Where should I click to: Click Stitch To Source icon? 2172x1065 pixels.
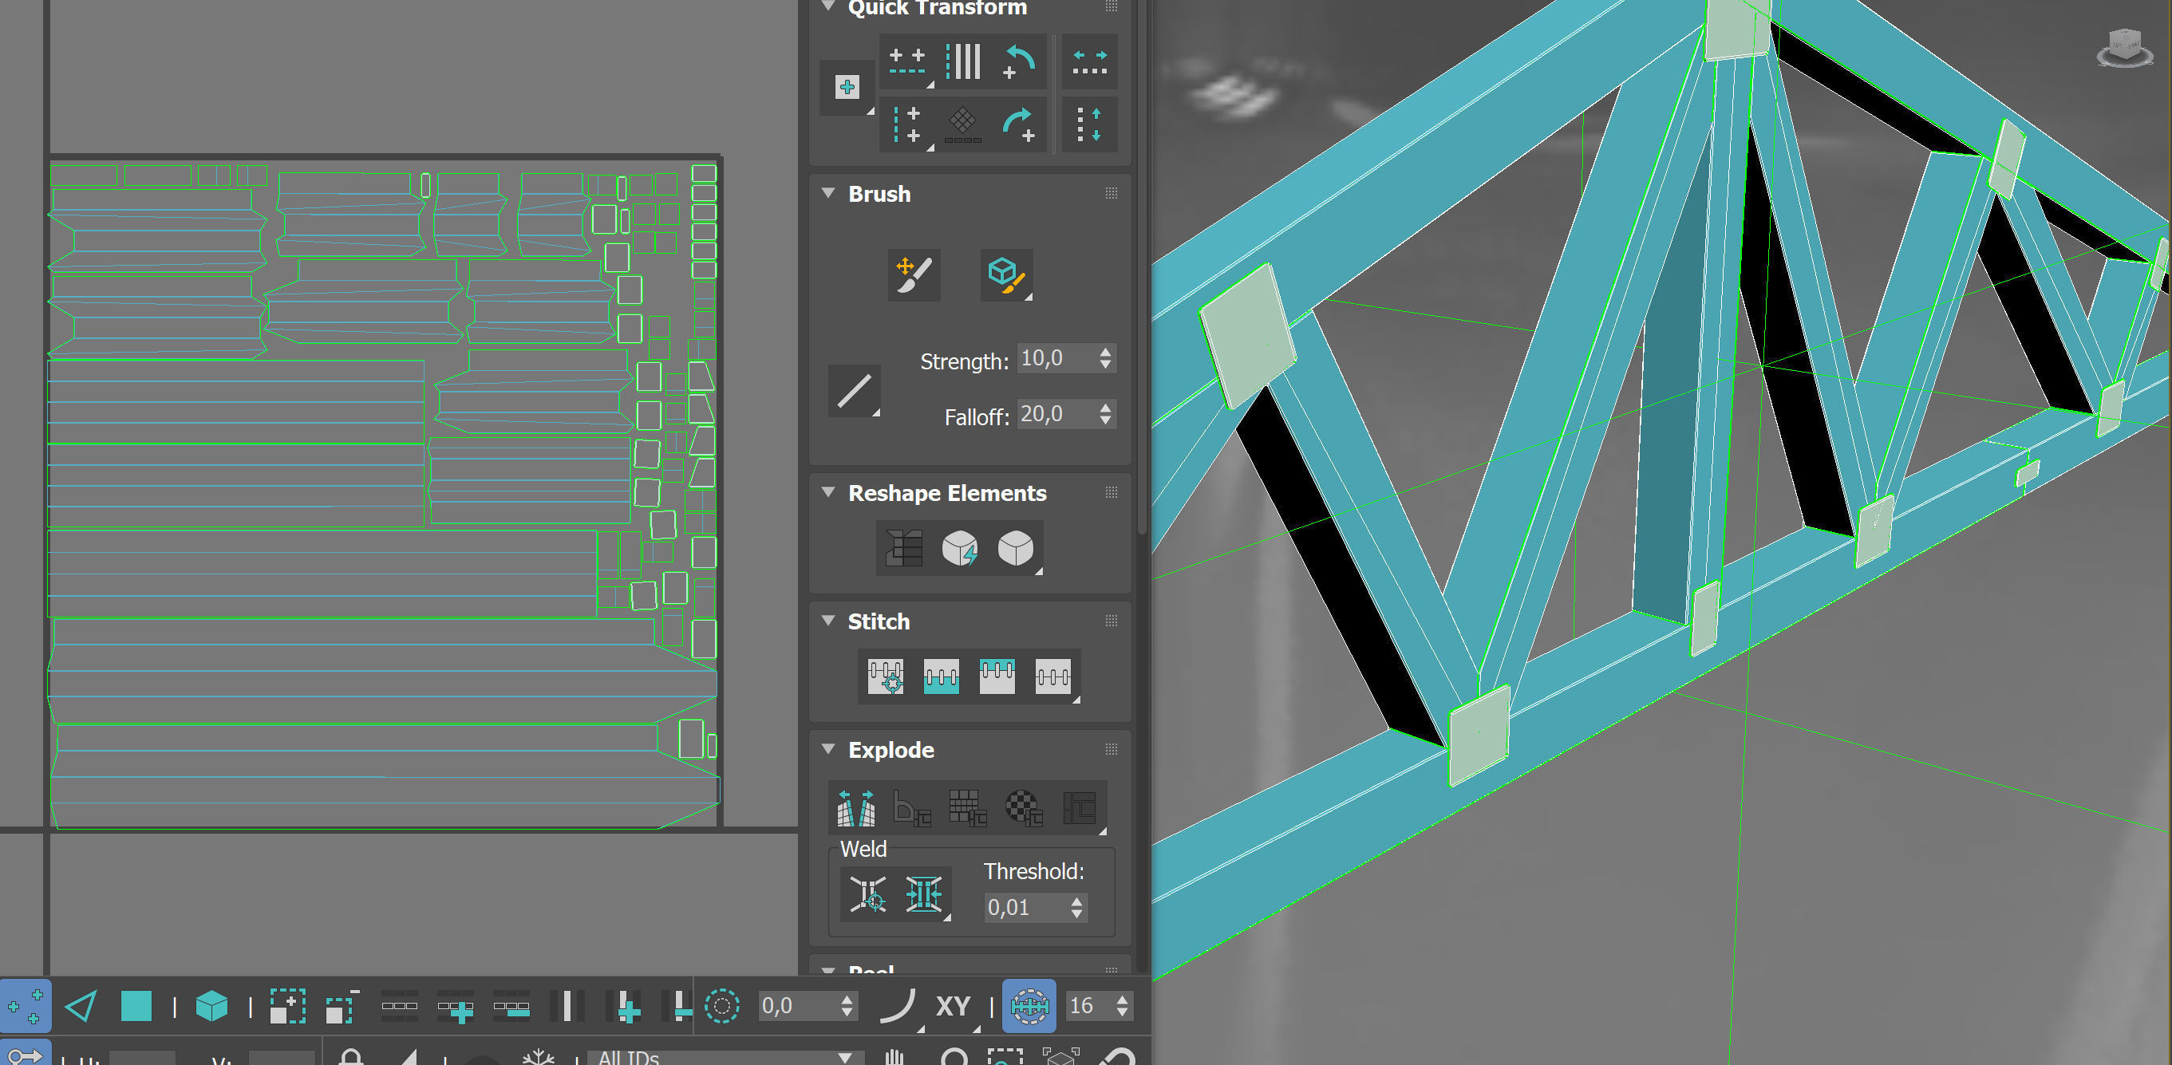click(997, 676)
